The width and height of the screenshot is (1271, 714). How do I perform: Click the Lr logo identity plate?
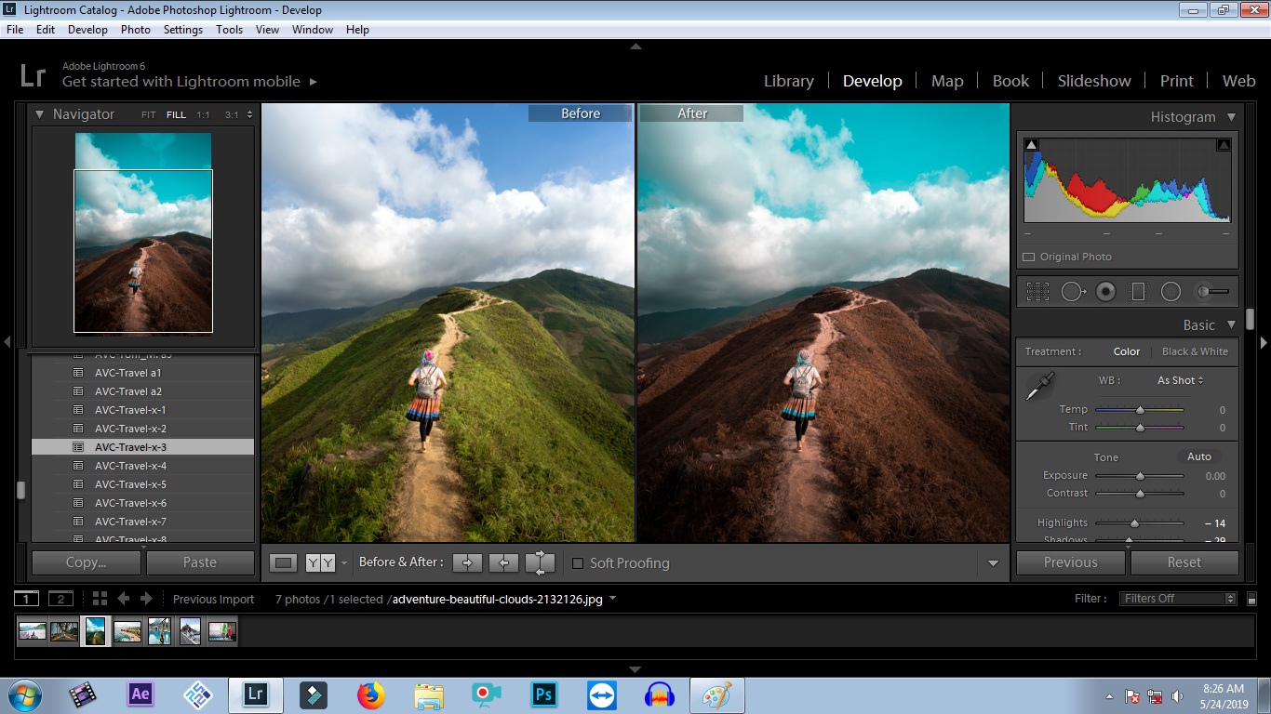[x=33, y=74]
